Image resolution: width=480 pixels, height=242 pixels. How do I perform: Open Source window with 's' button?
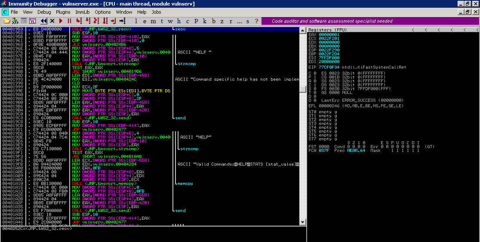248,21
